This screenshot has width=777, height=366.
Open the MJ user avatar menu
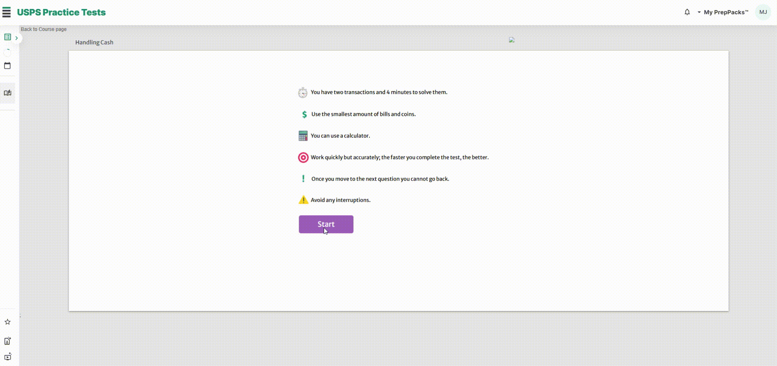tap(763, 12)
